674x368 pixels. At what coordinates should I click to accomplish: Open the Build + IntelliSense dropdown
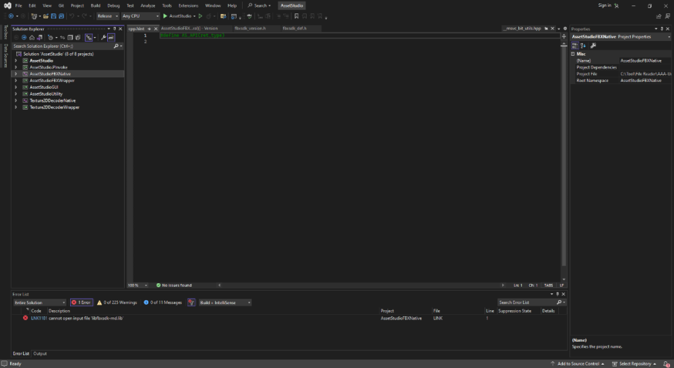point(225,302)
